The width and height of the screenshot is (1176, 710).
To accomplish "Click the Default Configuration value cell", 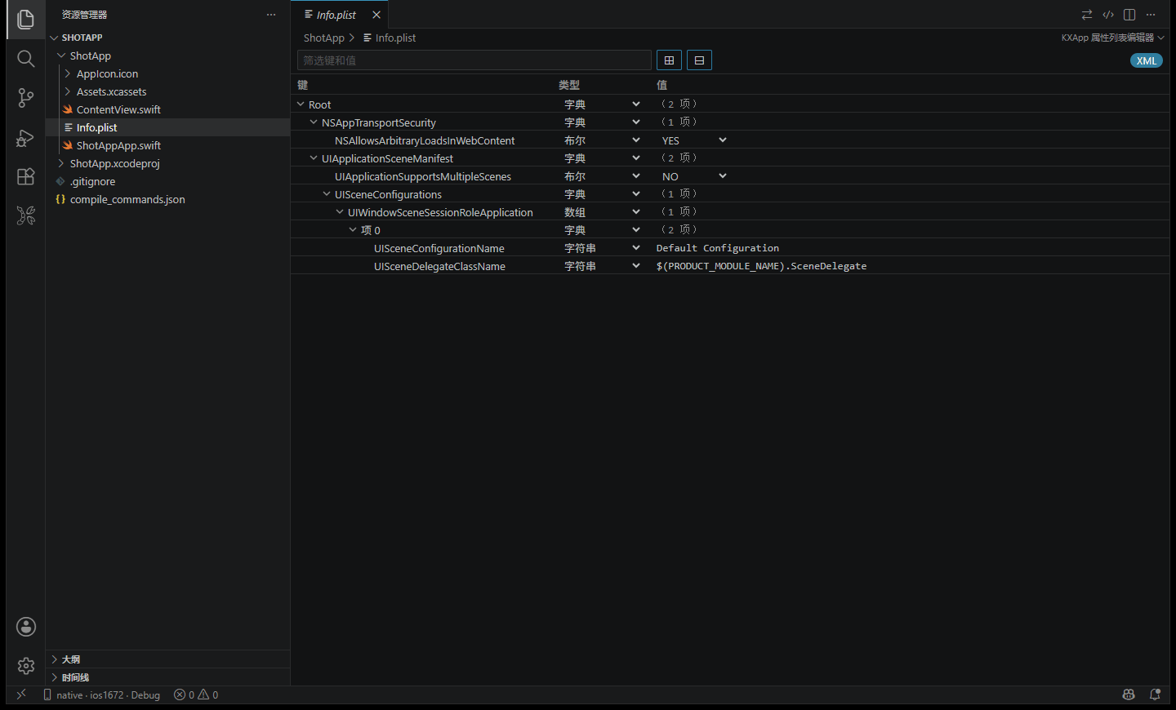I will point(718,248).
